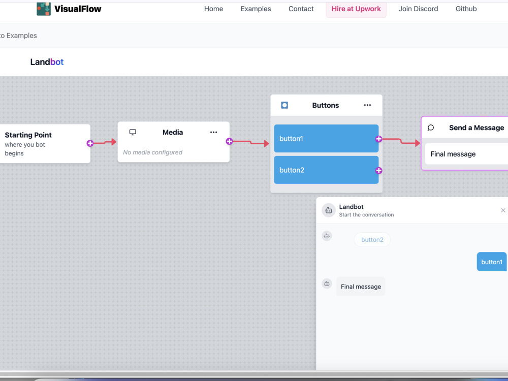Click the Final message field in node
This screenshot has width=508, height=381.
pos(466,154)
